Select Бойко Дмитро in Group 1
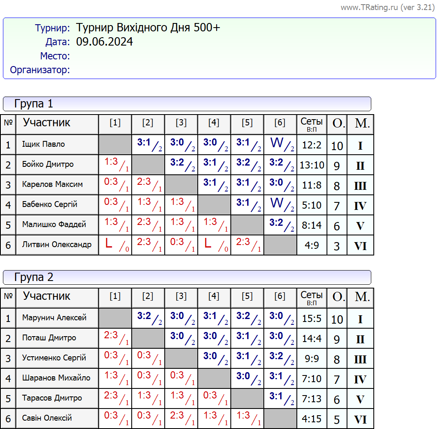The height and width of the screenshot is (429, 439). click(48, 165)
